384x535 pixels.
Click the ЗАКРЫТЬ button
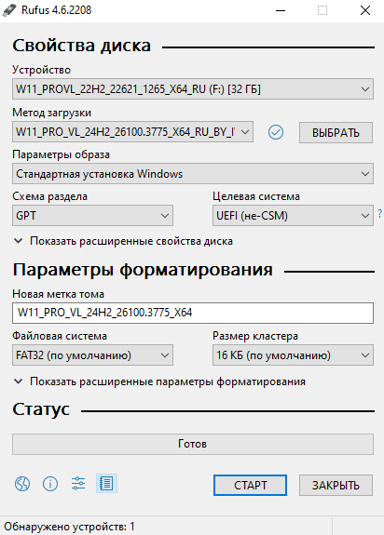[336, 485]
